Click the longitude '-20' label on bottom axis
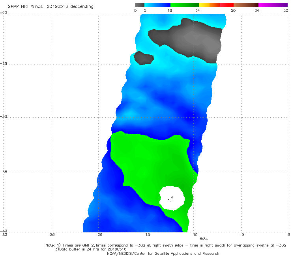This screenshot has width=292, height=256. pos(99,235)
